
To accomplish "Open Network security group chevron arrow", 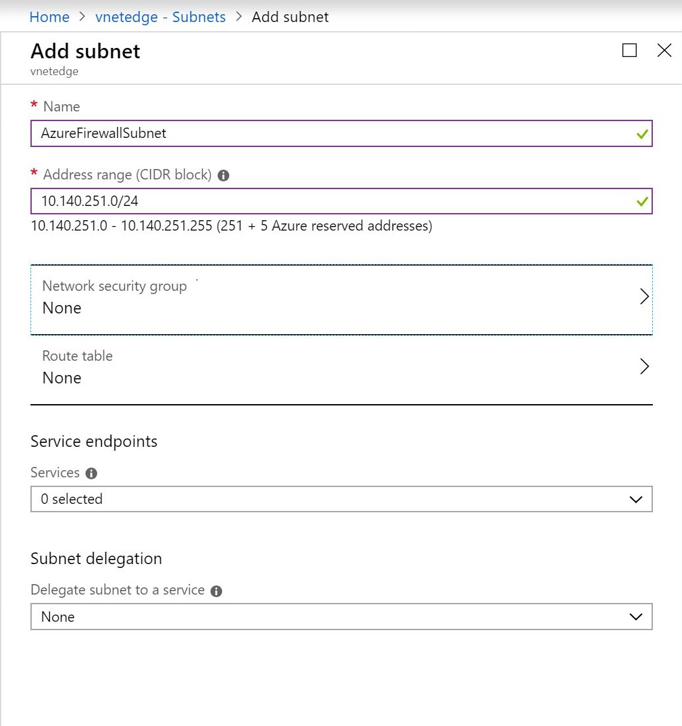I will (x=644, y=297).
